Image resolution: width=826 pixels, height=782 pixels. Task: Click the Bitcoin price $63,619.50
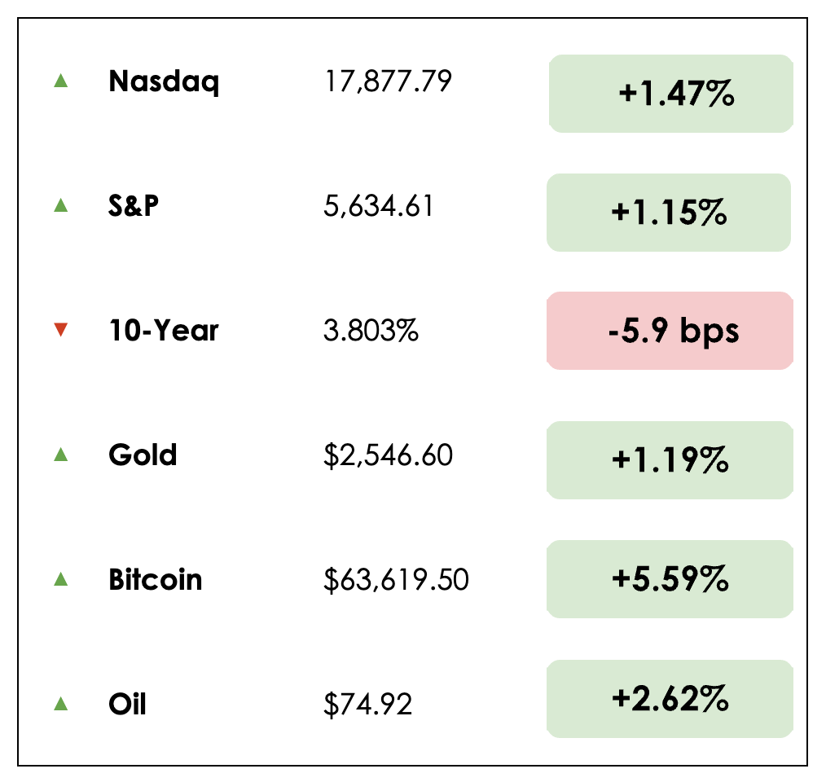(x=396, y=580)
